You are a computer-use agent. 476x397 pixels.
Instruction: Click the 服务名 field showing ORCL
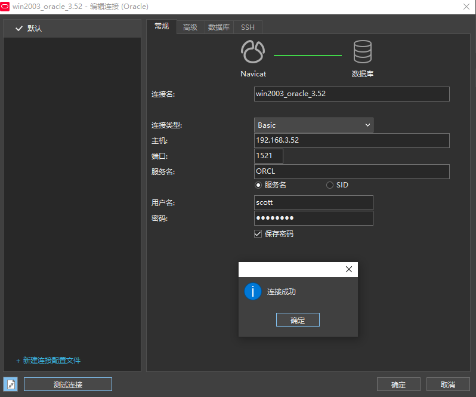352,171
